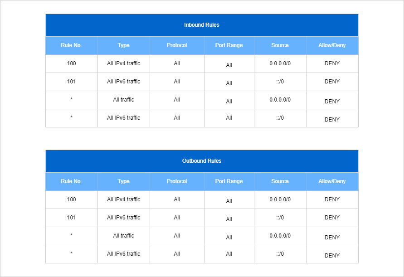The image size is (404, 277).
Task: Select Port Range header in Outbound table
Action: tap(229, 181)
